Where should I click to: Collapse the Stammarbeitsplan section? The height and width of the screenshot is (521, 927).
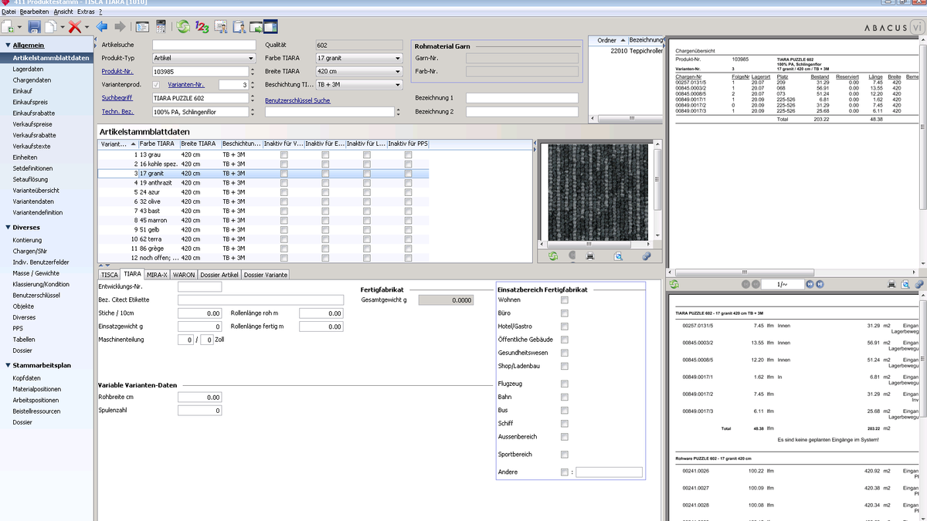pos(8,365)
